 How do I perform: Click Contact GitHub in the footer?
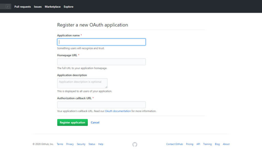click(x=174, y=144)
